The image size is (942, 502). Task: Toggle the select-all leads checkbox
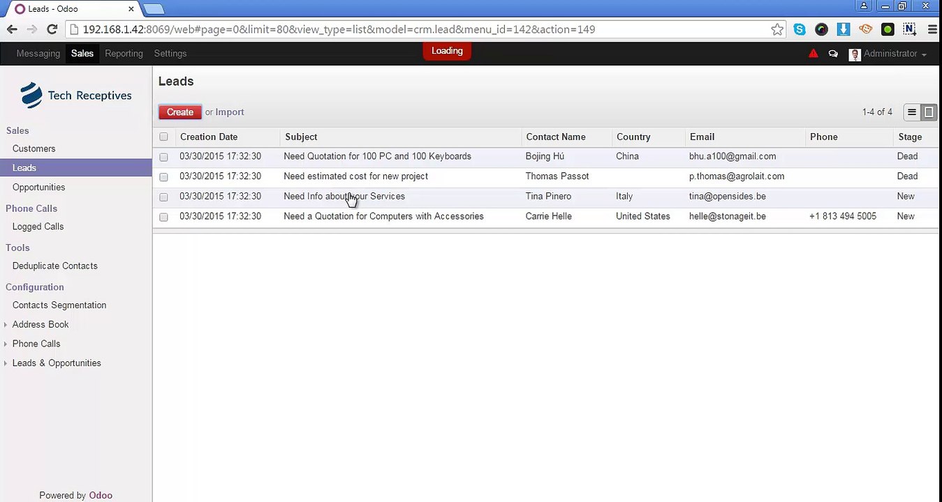point(163,137)
